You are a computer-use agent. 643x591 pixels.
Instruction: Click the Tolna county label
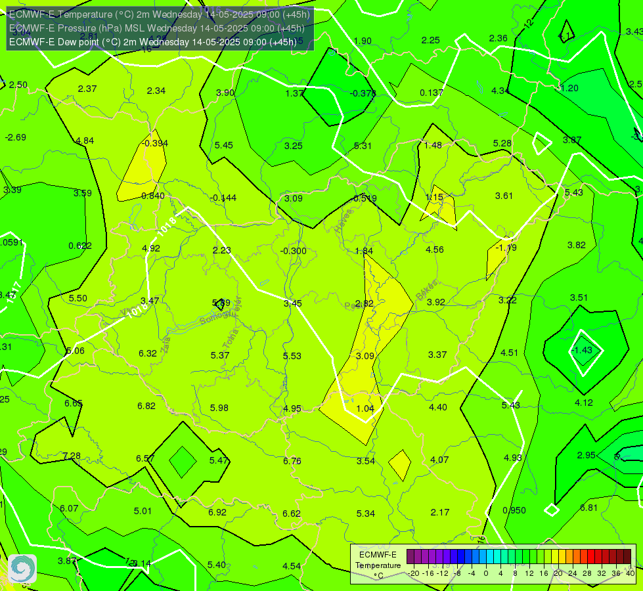pos(231,338)
